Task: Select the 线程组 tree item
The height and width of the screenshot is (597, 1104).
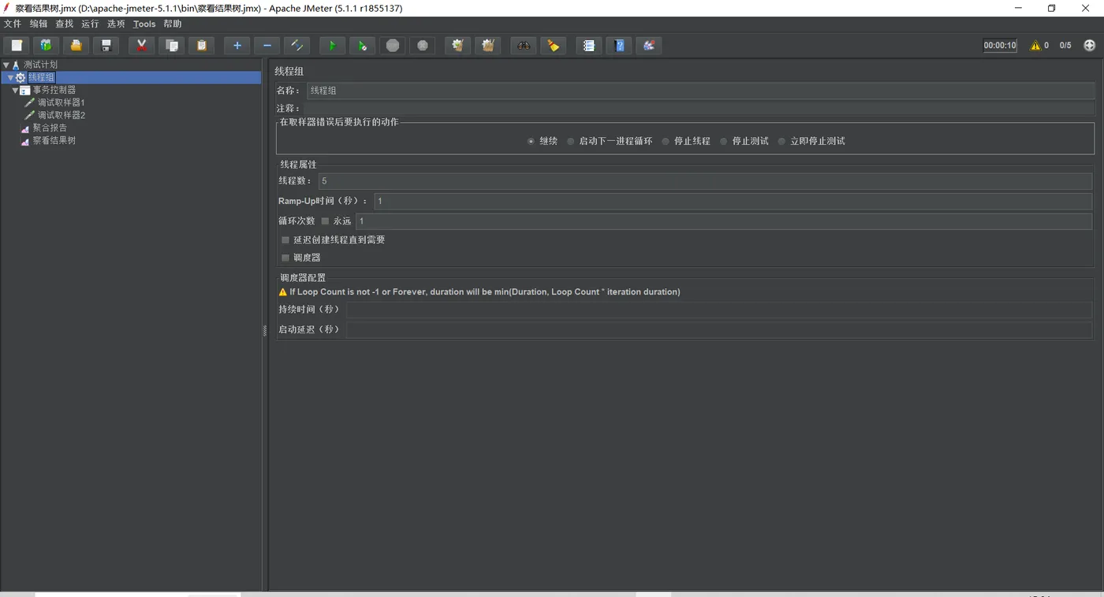Action: click(41, 78)
